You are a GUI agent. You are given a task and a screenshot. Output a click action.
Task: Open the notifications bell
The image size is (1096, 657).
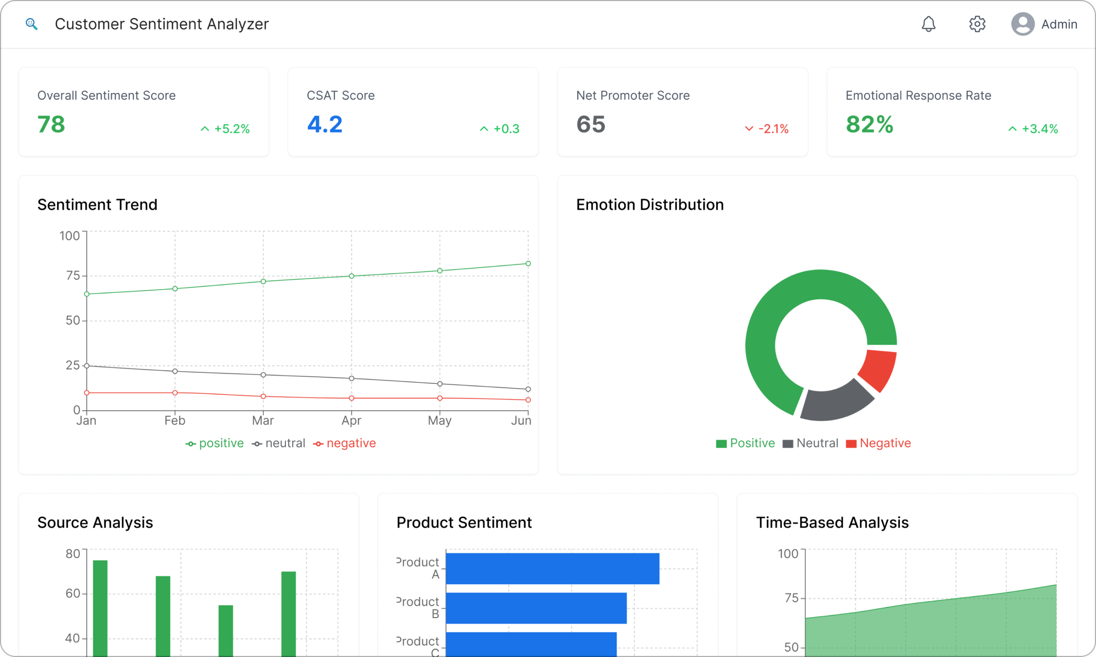(928, 24)
